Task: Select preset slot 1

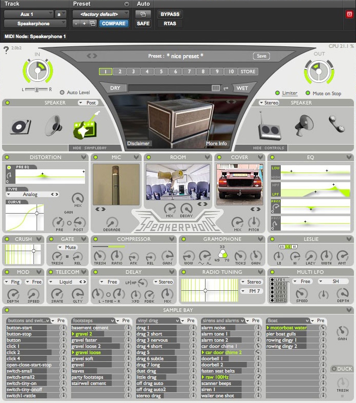Action: 106,72
